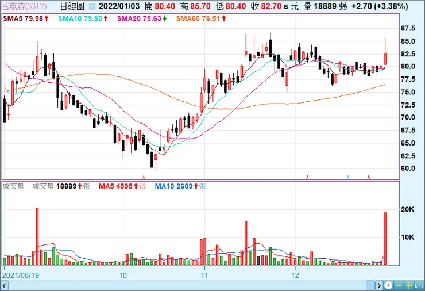Click the month 12 label on date axis

coord(295,275)
